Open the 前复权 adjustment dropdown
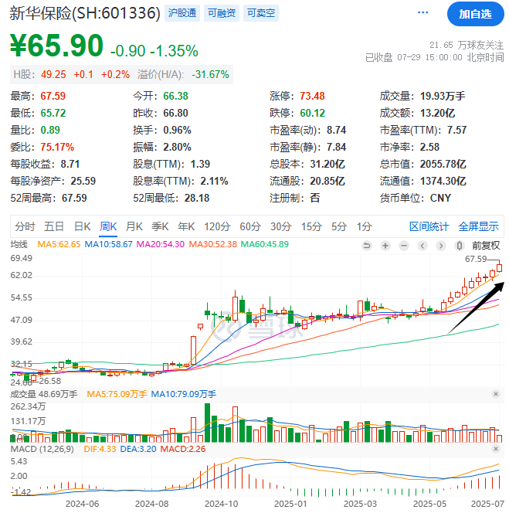509x513 pixels. (x=486, y=246)
